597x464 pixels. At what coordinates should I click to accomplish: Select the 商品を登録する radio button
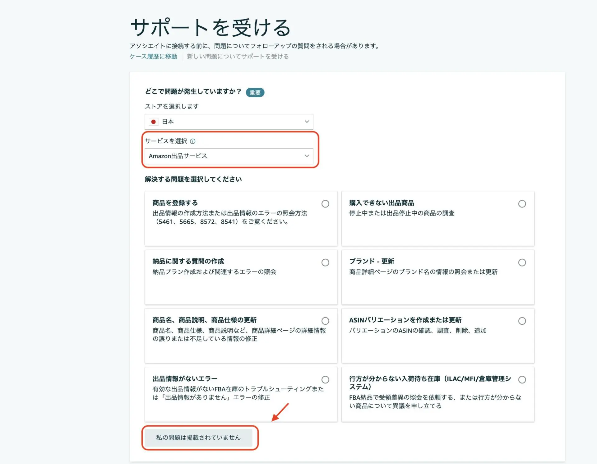point(325,204)
